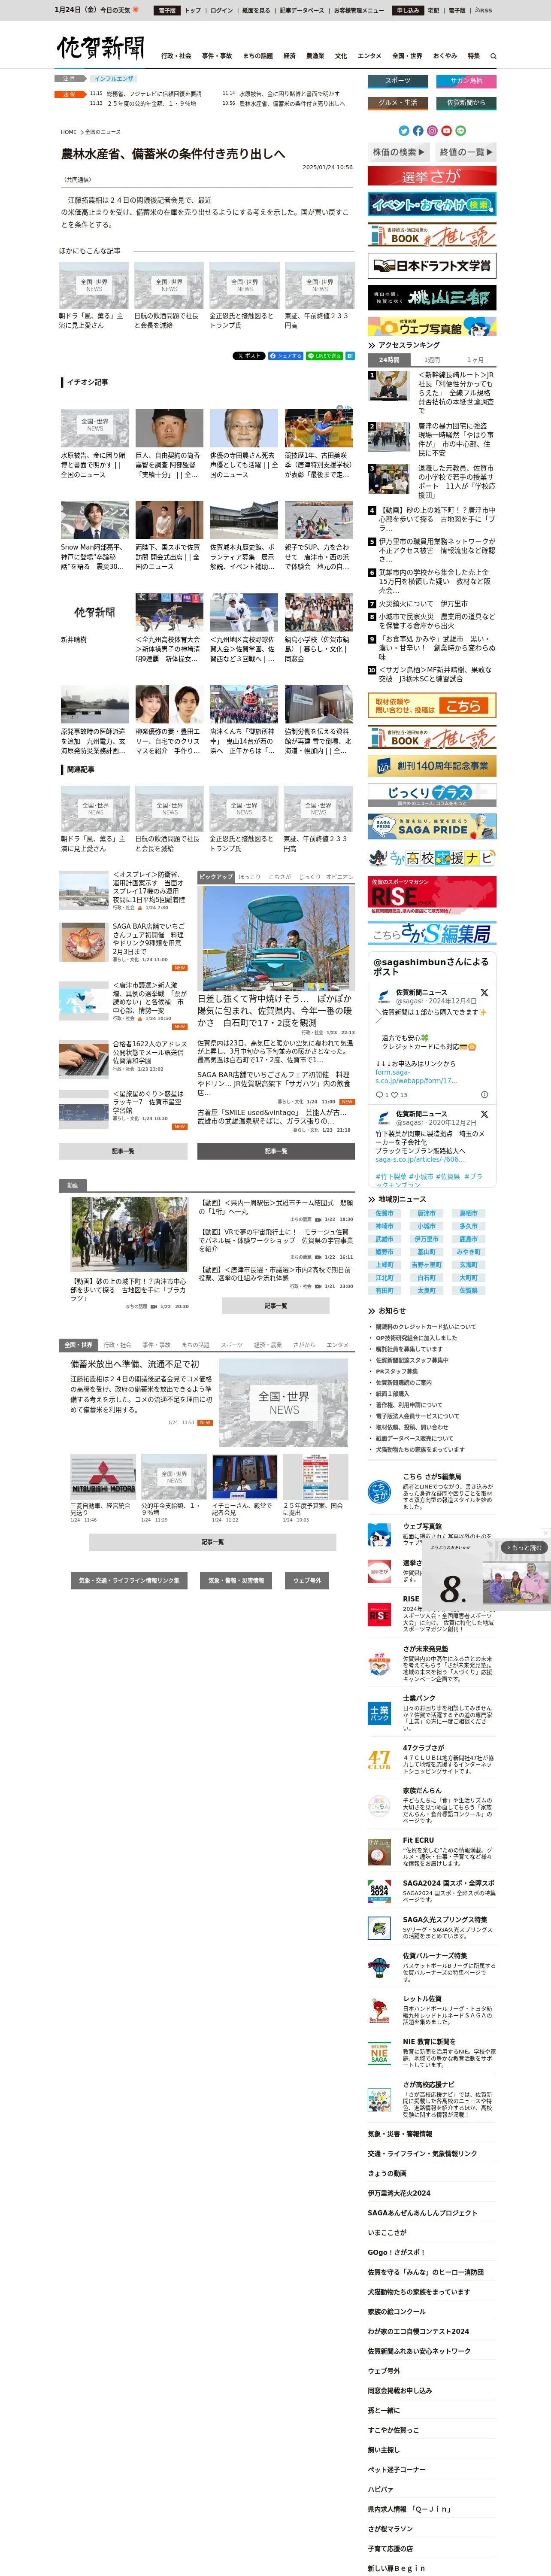The image size is (551, 2576).
Task: Open the 農漁業 navigation menu
Action: point(315,56)
